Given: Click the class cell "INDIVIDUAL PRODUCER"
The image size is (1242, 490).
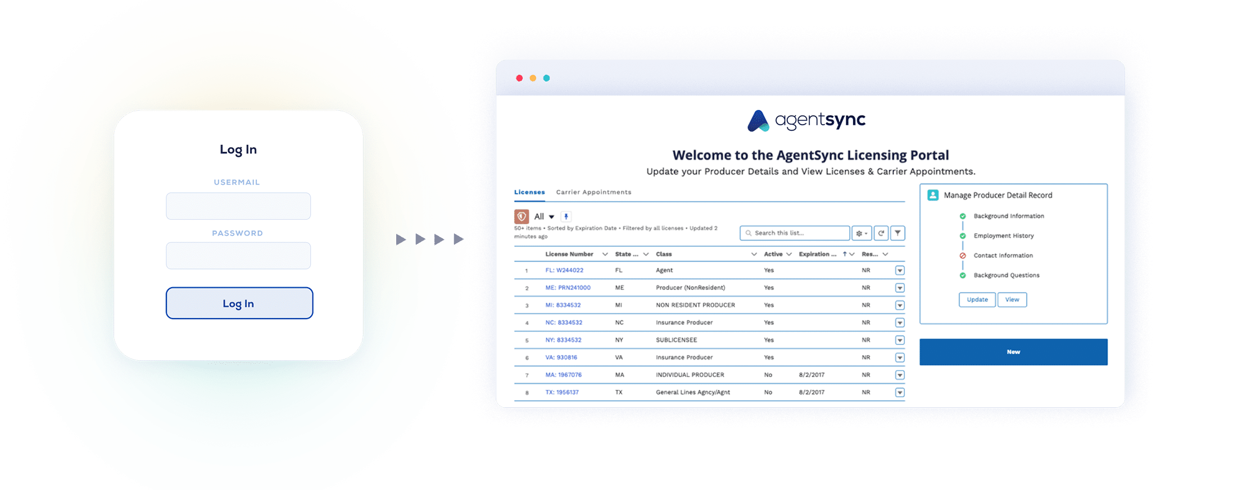Looking at the screenshot, I should click(690, 375).
